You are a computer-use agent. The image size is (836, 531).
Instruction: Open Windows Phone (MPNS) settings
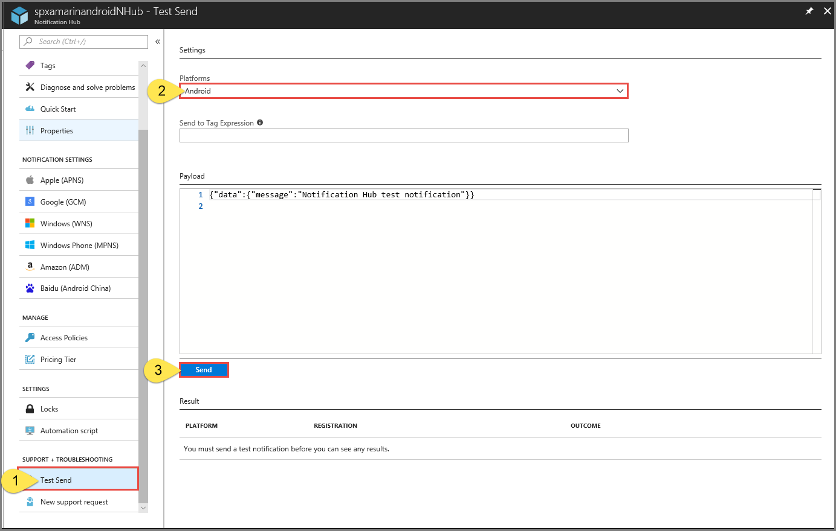click(30, 244)
